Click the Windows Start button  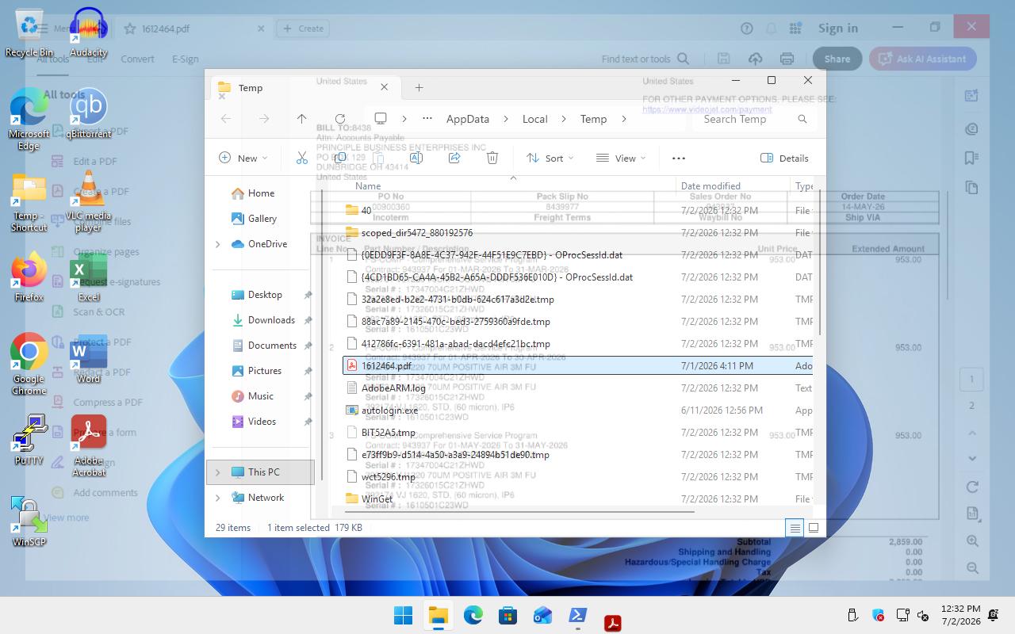click(x=404, y=616)
